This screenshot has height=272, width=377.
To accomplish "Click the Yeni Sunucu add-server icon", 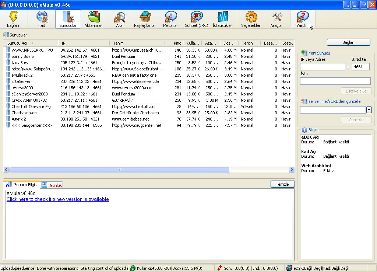I will point(304,53).
